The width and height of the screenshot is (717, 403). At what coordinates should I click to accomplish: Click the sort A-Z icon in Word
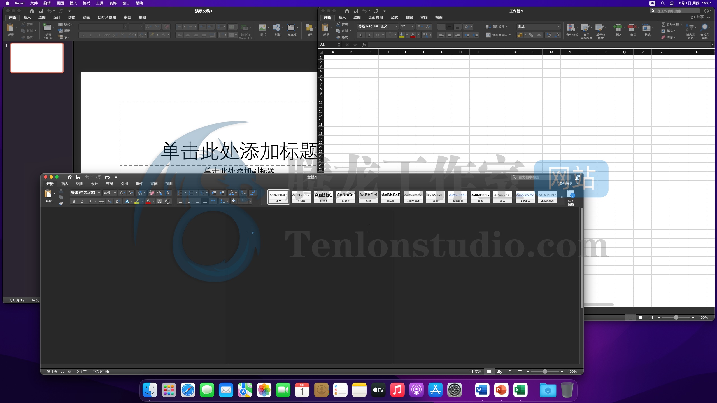243,193
